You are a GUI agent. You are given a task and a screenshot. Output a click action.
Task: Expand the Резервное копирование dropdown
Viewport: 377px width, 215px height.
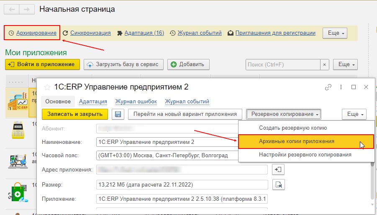tap(283, 114)
